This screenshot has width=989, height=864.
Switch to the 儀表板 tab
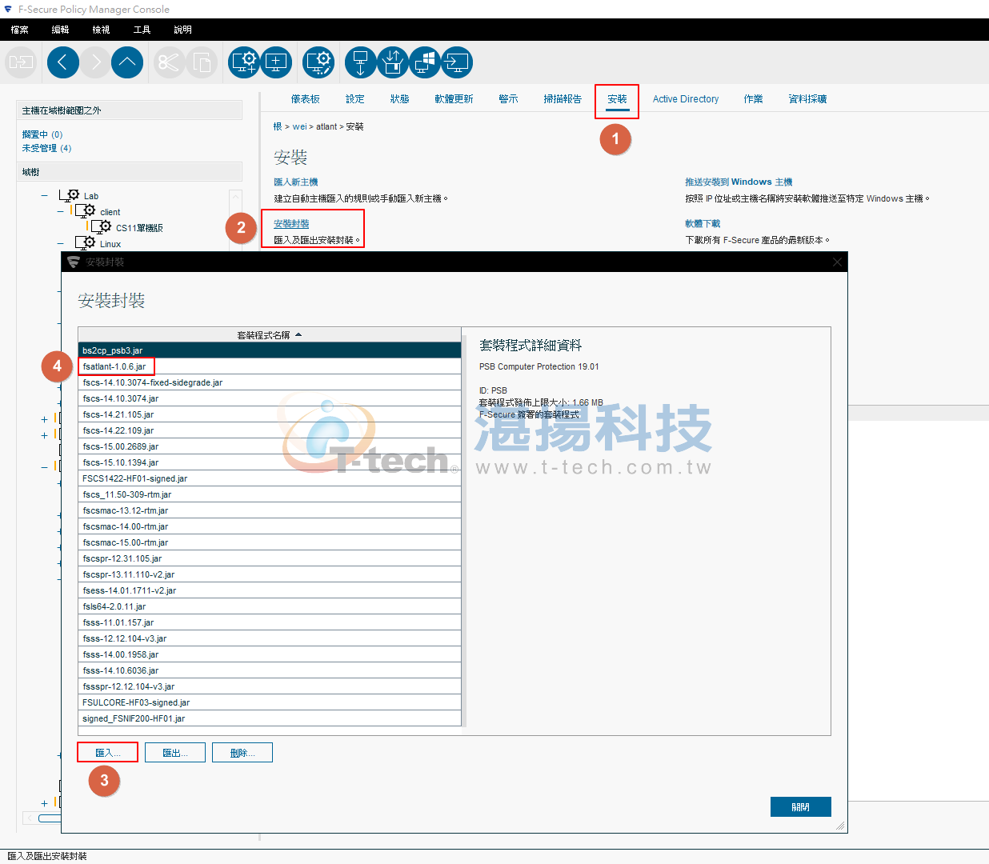[306, 99]
